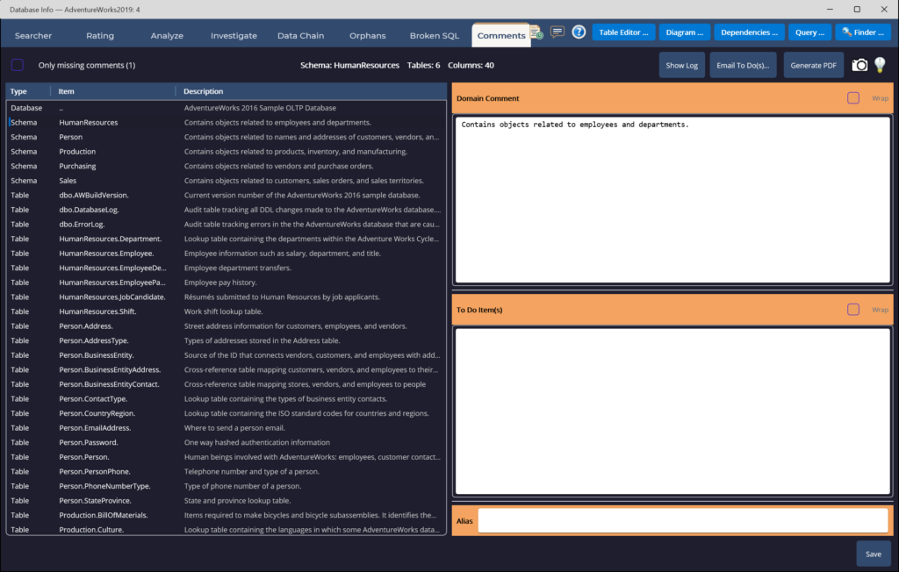899x572 pixels.
Task: Enable Wrap checkbox for To Do Item(s)
Action: (x=853, y=310)
